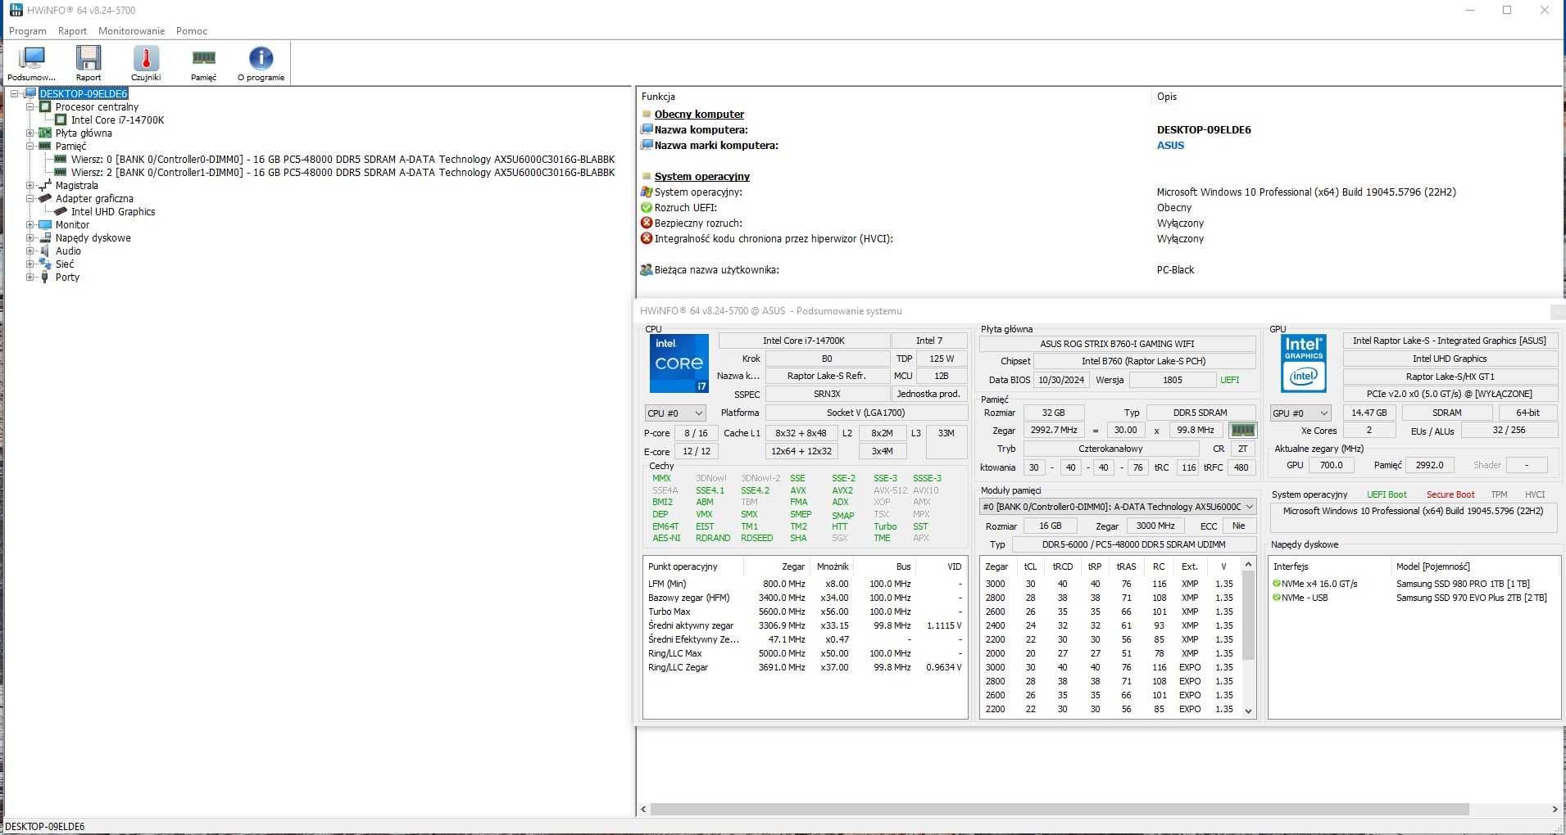Collapse the Procesor centralny tree node
This screenshot has width=1566, height=835.
pyautogui.click(x=30, y=107)
